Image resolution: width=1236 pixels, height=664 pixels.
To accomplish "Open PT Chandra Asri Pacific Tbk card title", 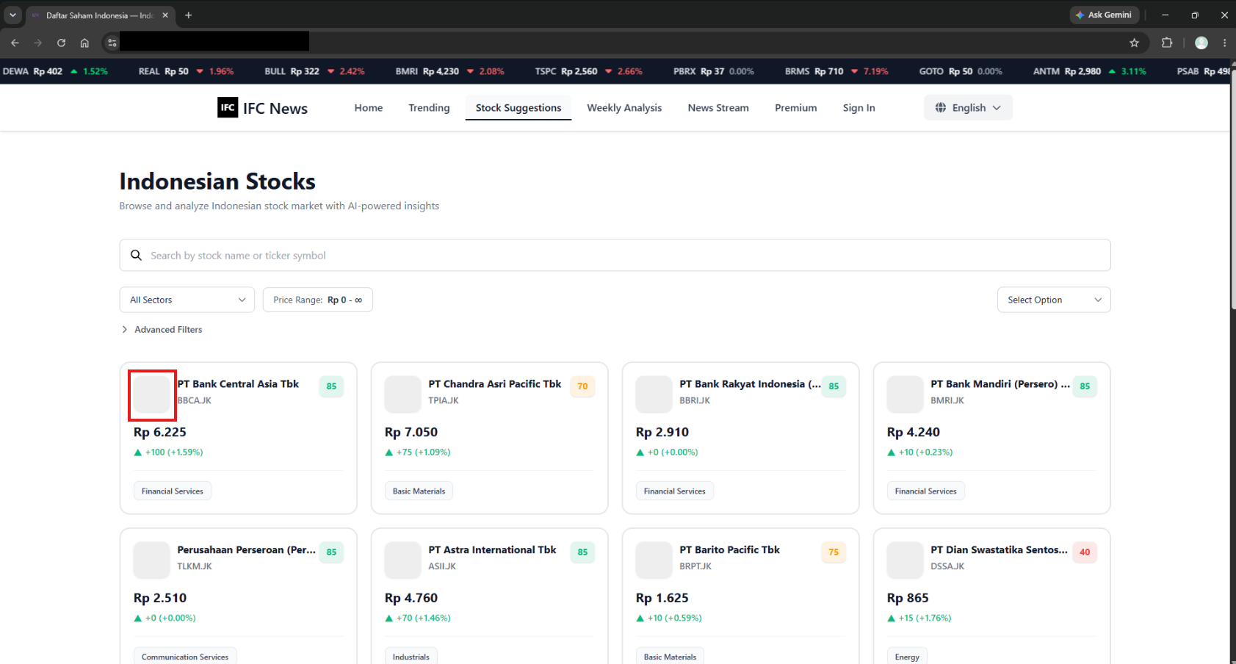I will (495, 384).
